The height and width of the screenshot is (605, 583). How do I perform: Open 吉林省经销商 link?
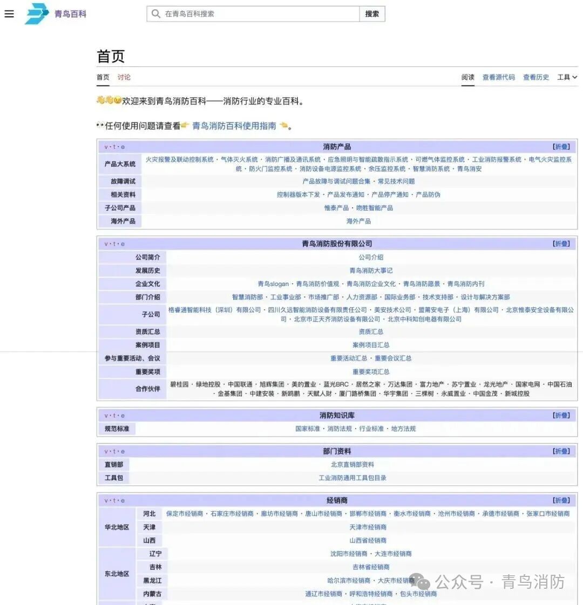click(371, 567)
